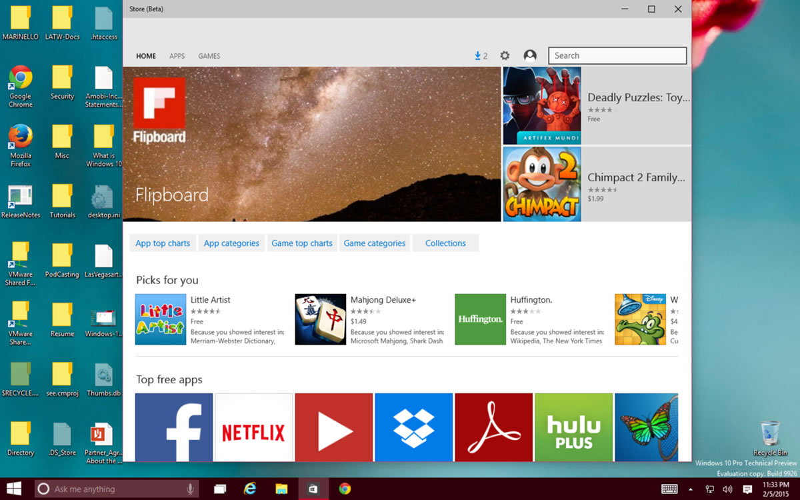
Task: Open the Store settings gear
Action: pyautogui.click(x=505, y=55)
